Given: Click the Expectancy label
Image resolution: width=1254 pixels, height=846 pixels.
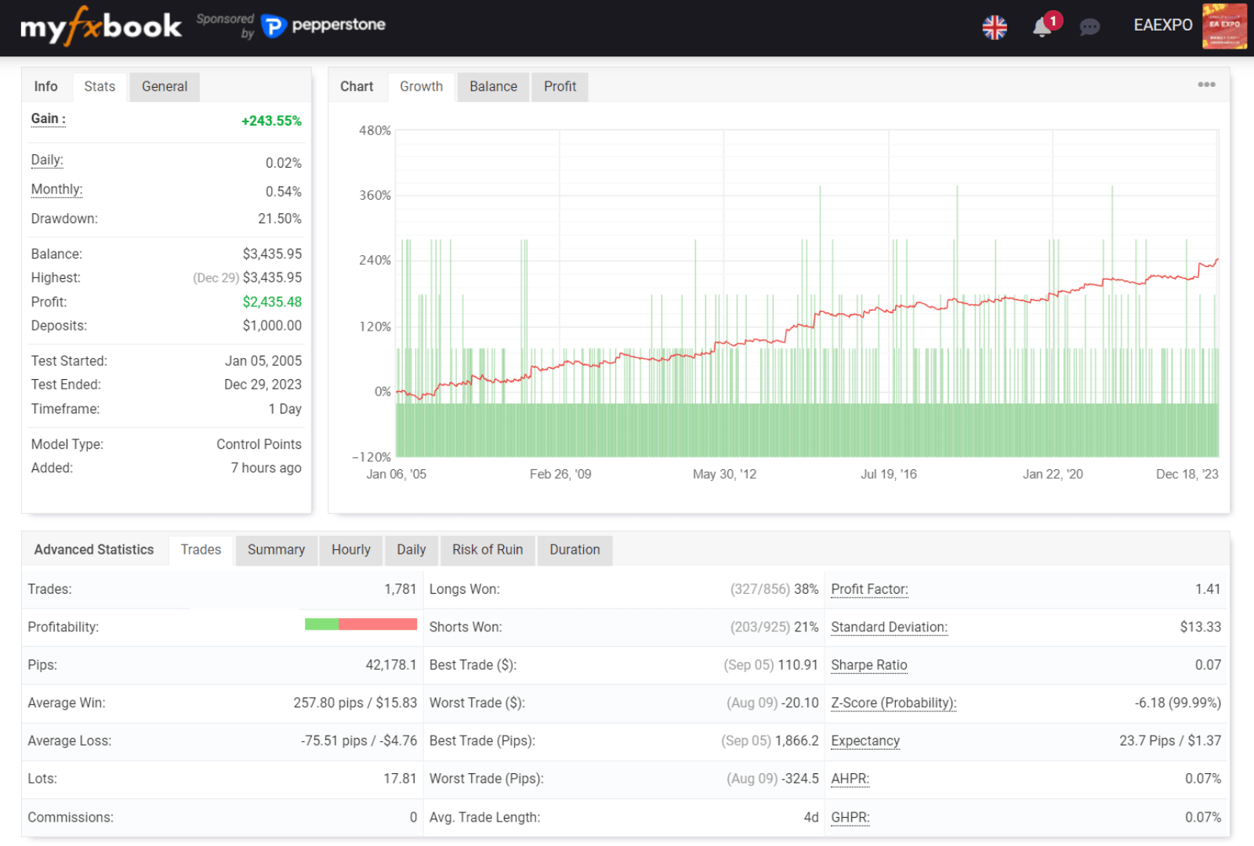Looking at the screenshot, I should pos(865,741).
